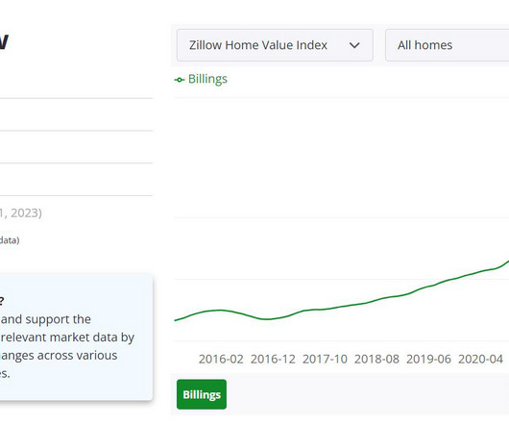The height and width of the screenshot is (425, 509).
Task: Toggle the green Billings city chip
Action: click(202, 394)
